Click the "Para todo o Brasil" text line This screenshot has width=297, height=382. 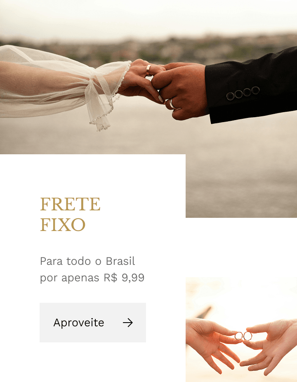pyautogui.click(x=87, y=261)
